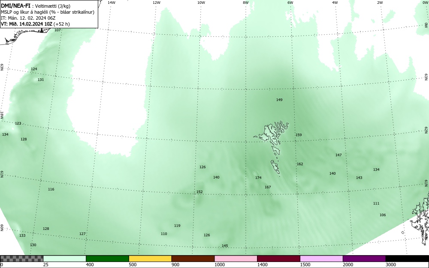
Task: Click the map value '110'
Action: [163, 234]
